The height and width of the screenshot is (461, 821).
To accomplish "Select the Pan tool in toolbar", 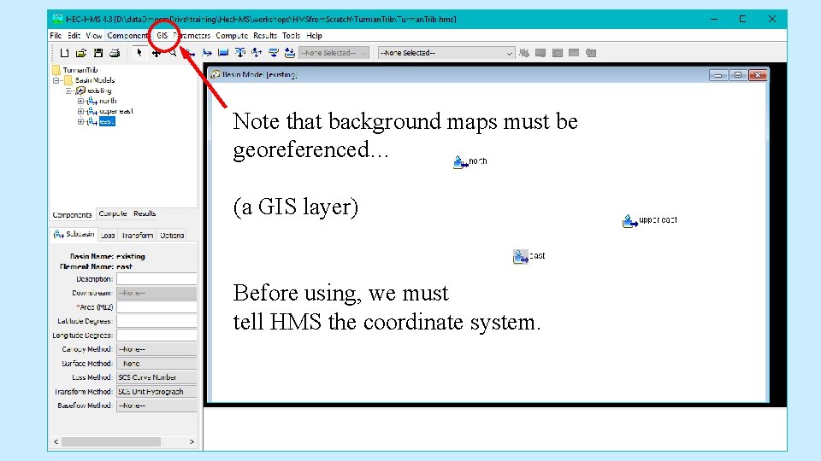I will pyautogui.click(x=156, y=53).
